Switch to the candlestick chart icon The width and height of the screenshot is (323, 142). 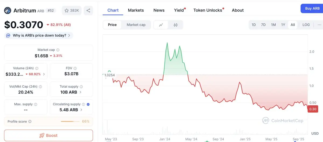tap(175, 25)
